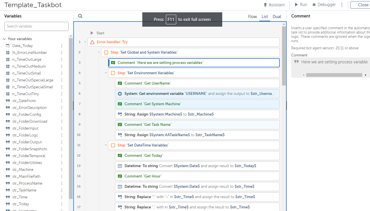Collapse the Your variables section
The width and height of the screenshot is (370, 211).
[4, 39]
